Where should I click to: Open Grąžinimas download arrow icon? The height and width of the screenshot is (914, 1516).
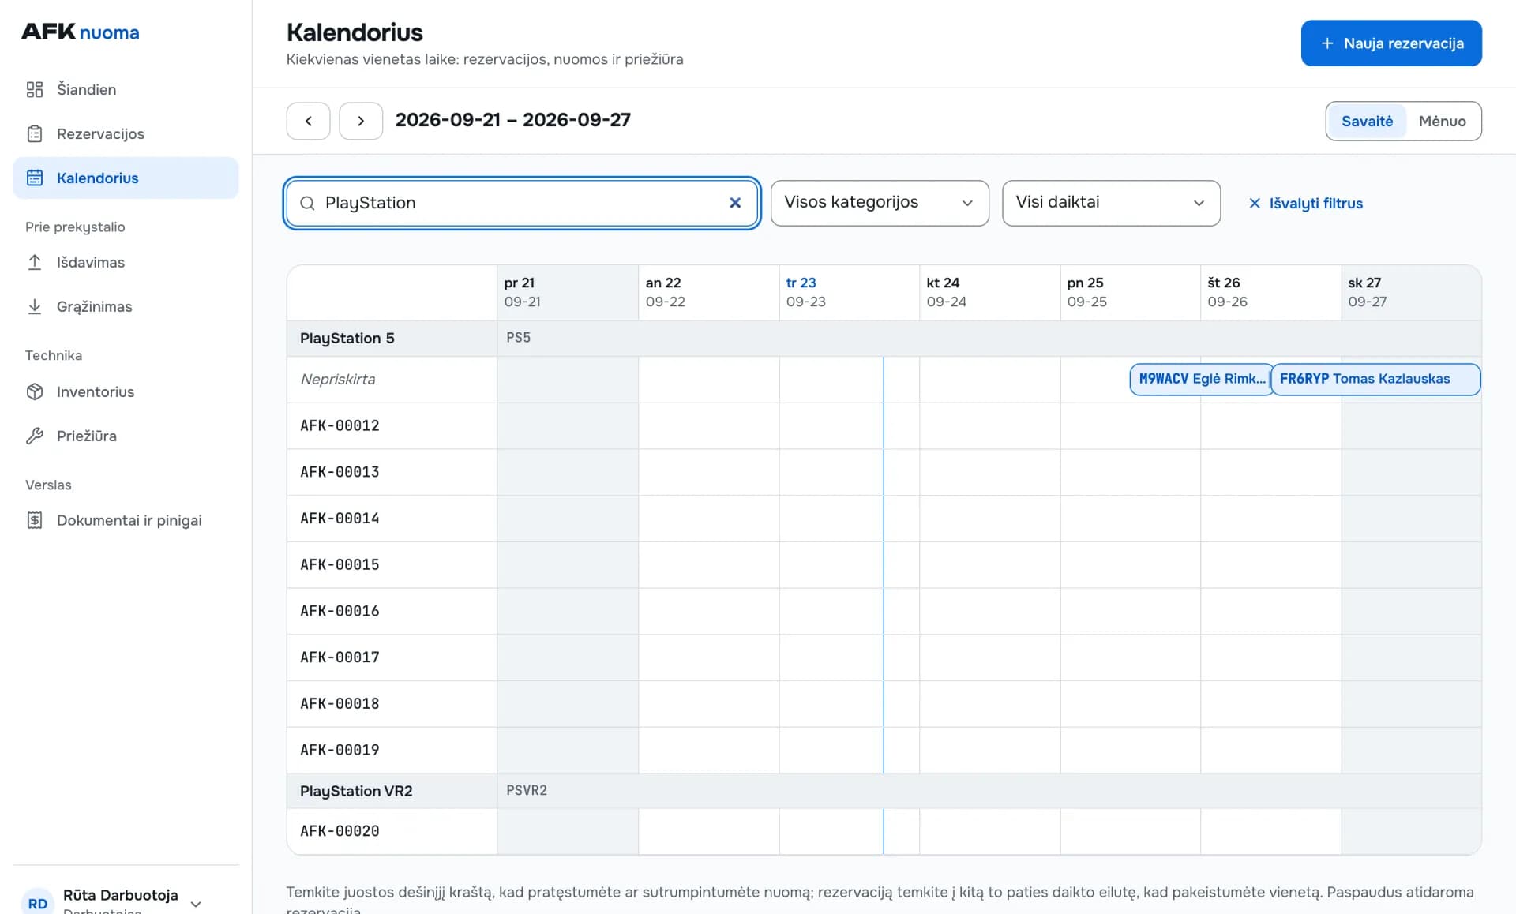[35, 306]
